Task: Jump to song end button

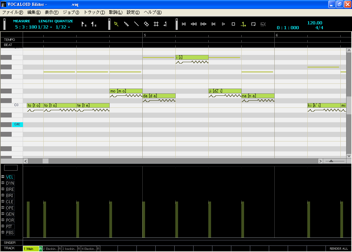Action: (x=213, y=24)
